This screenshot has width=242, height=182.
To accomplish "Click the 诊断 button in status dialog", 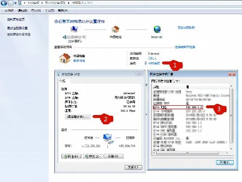I will coord(114,156).
